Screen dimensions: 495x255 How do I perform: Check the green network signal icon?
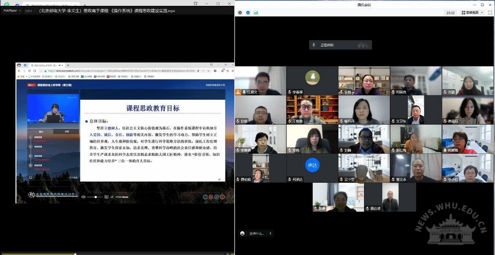click(256, 12)
